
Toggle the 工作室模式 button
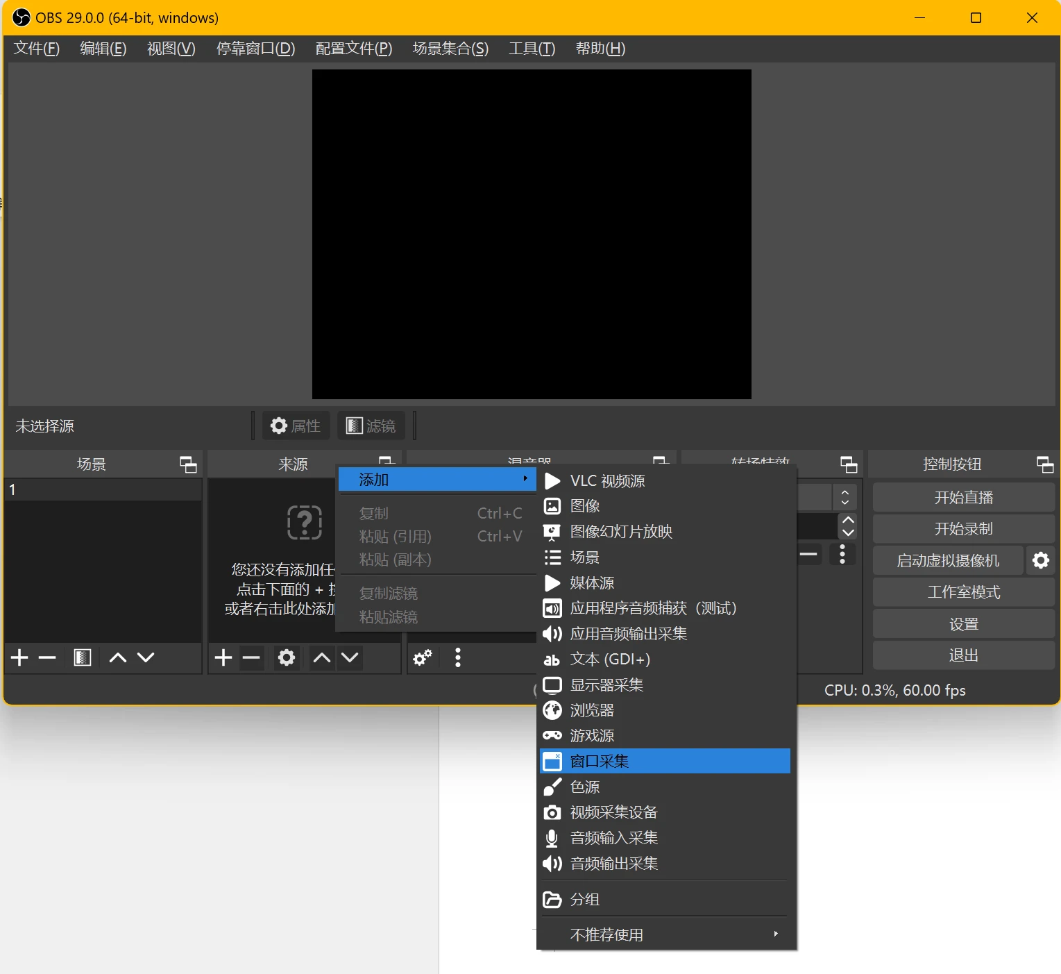(963, 592)
